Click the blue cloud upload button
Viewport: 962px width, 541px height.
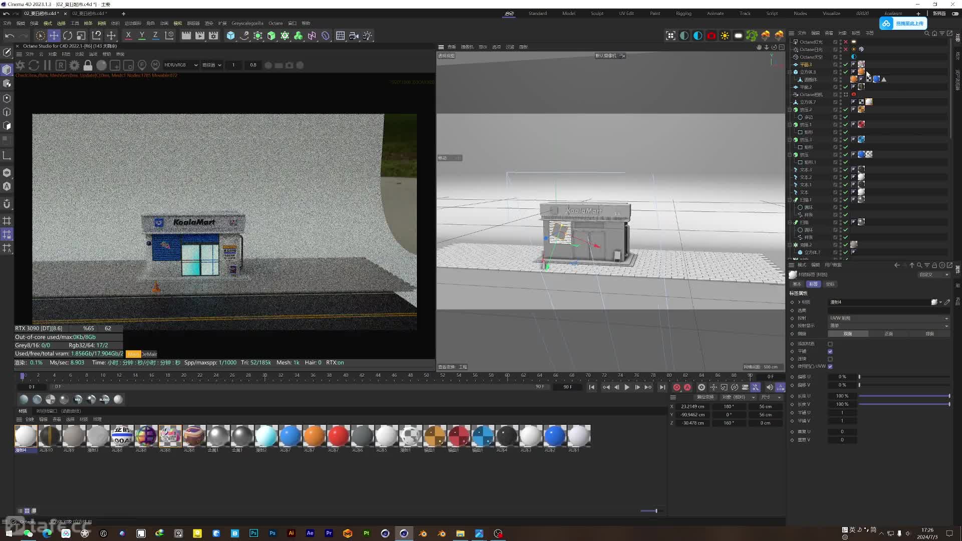[903, 24]
